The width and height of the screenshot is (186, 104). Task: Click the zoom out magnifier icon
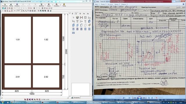pos(26,11)
